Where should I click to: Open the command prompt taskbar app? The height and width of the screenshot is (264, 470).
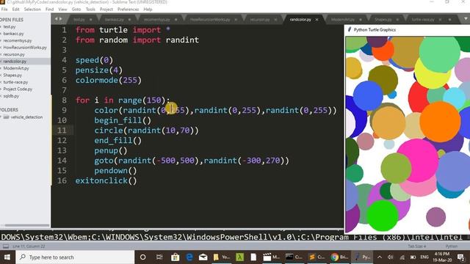(x=294, y=257)
